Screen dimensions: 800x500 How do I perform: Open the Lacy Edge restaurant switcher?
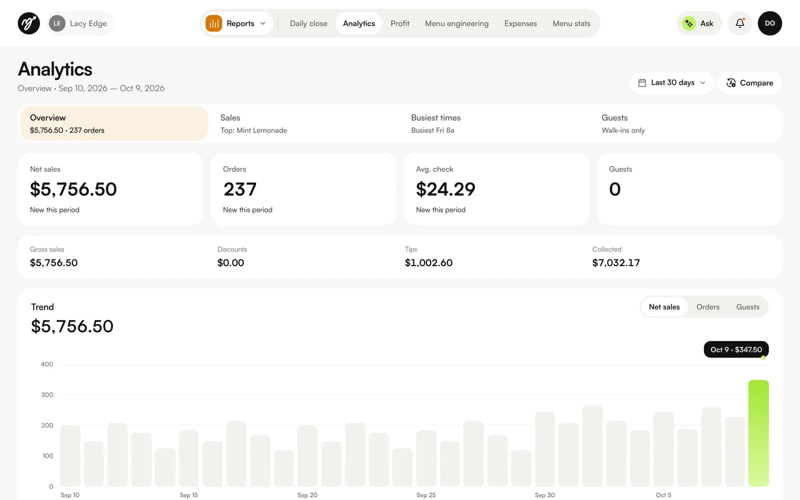(80, 23)
